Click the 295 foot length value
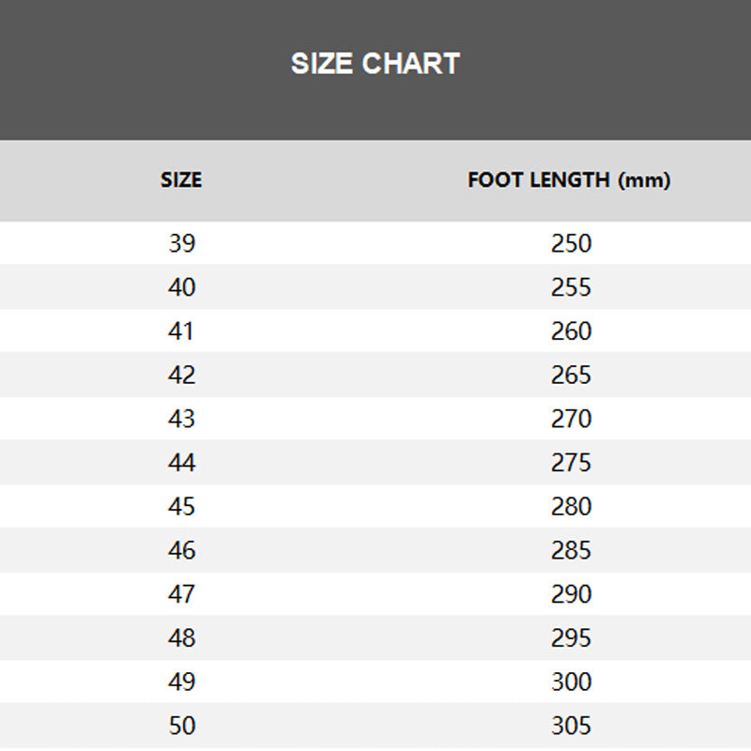 tap(571, 637)
